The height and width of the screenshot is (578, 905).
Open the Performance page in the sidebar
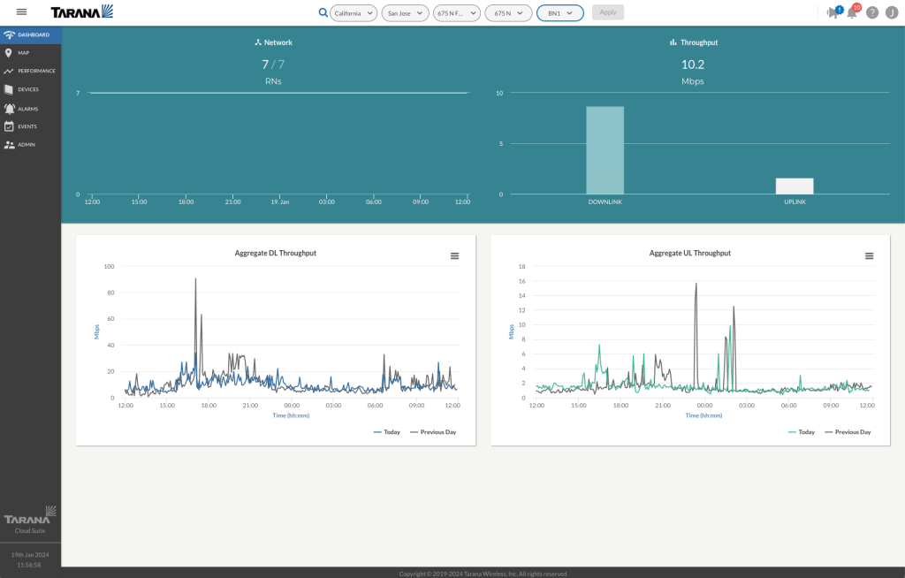pyautogui.click(x=36, y=71)
